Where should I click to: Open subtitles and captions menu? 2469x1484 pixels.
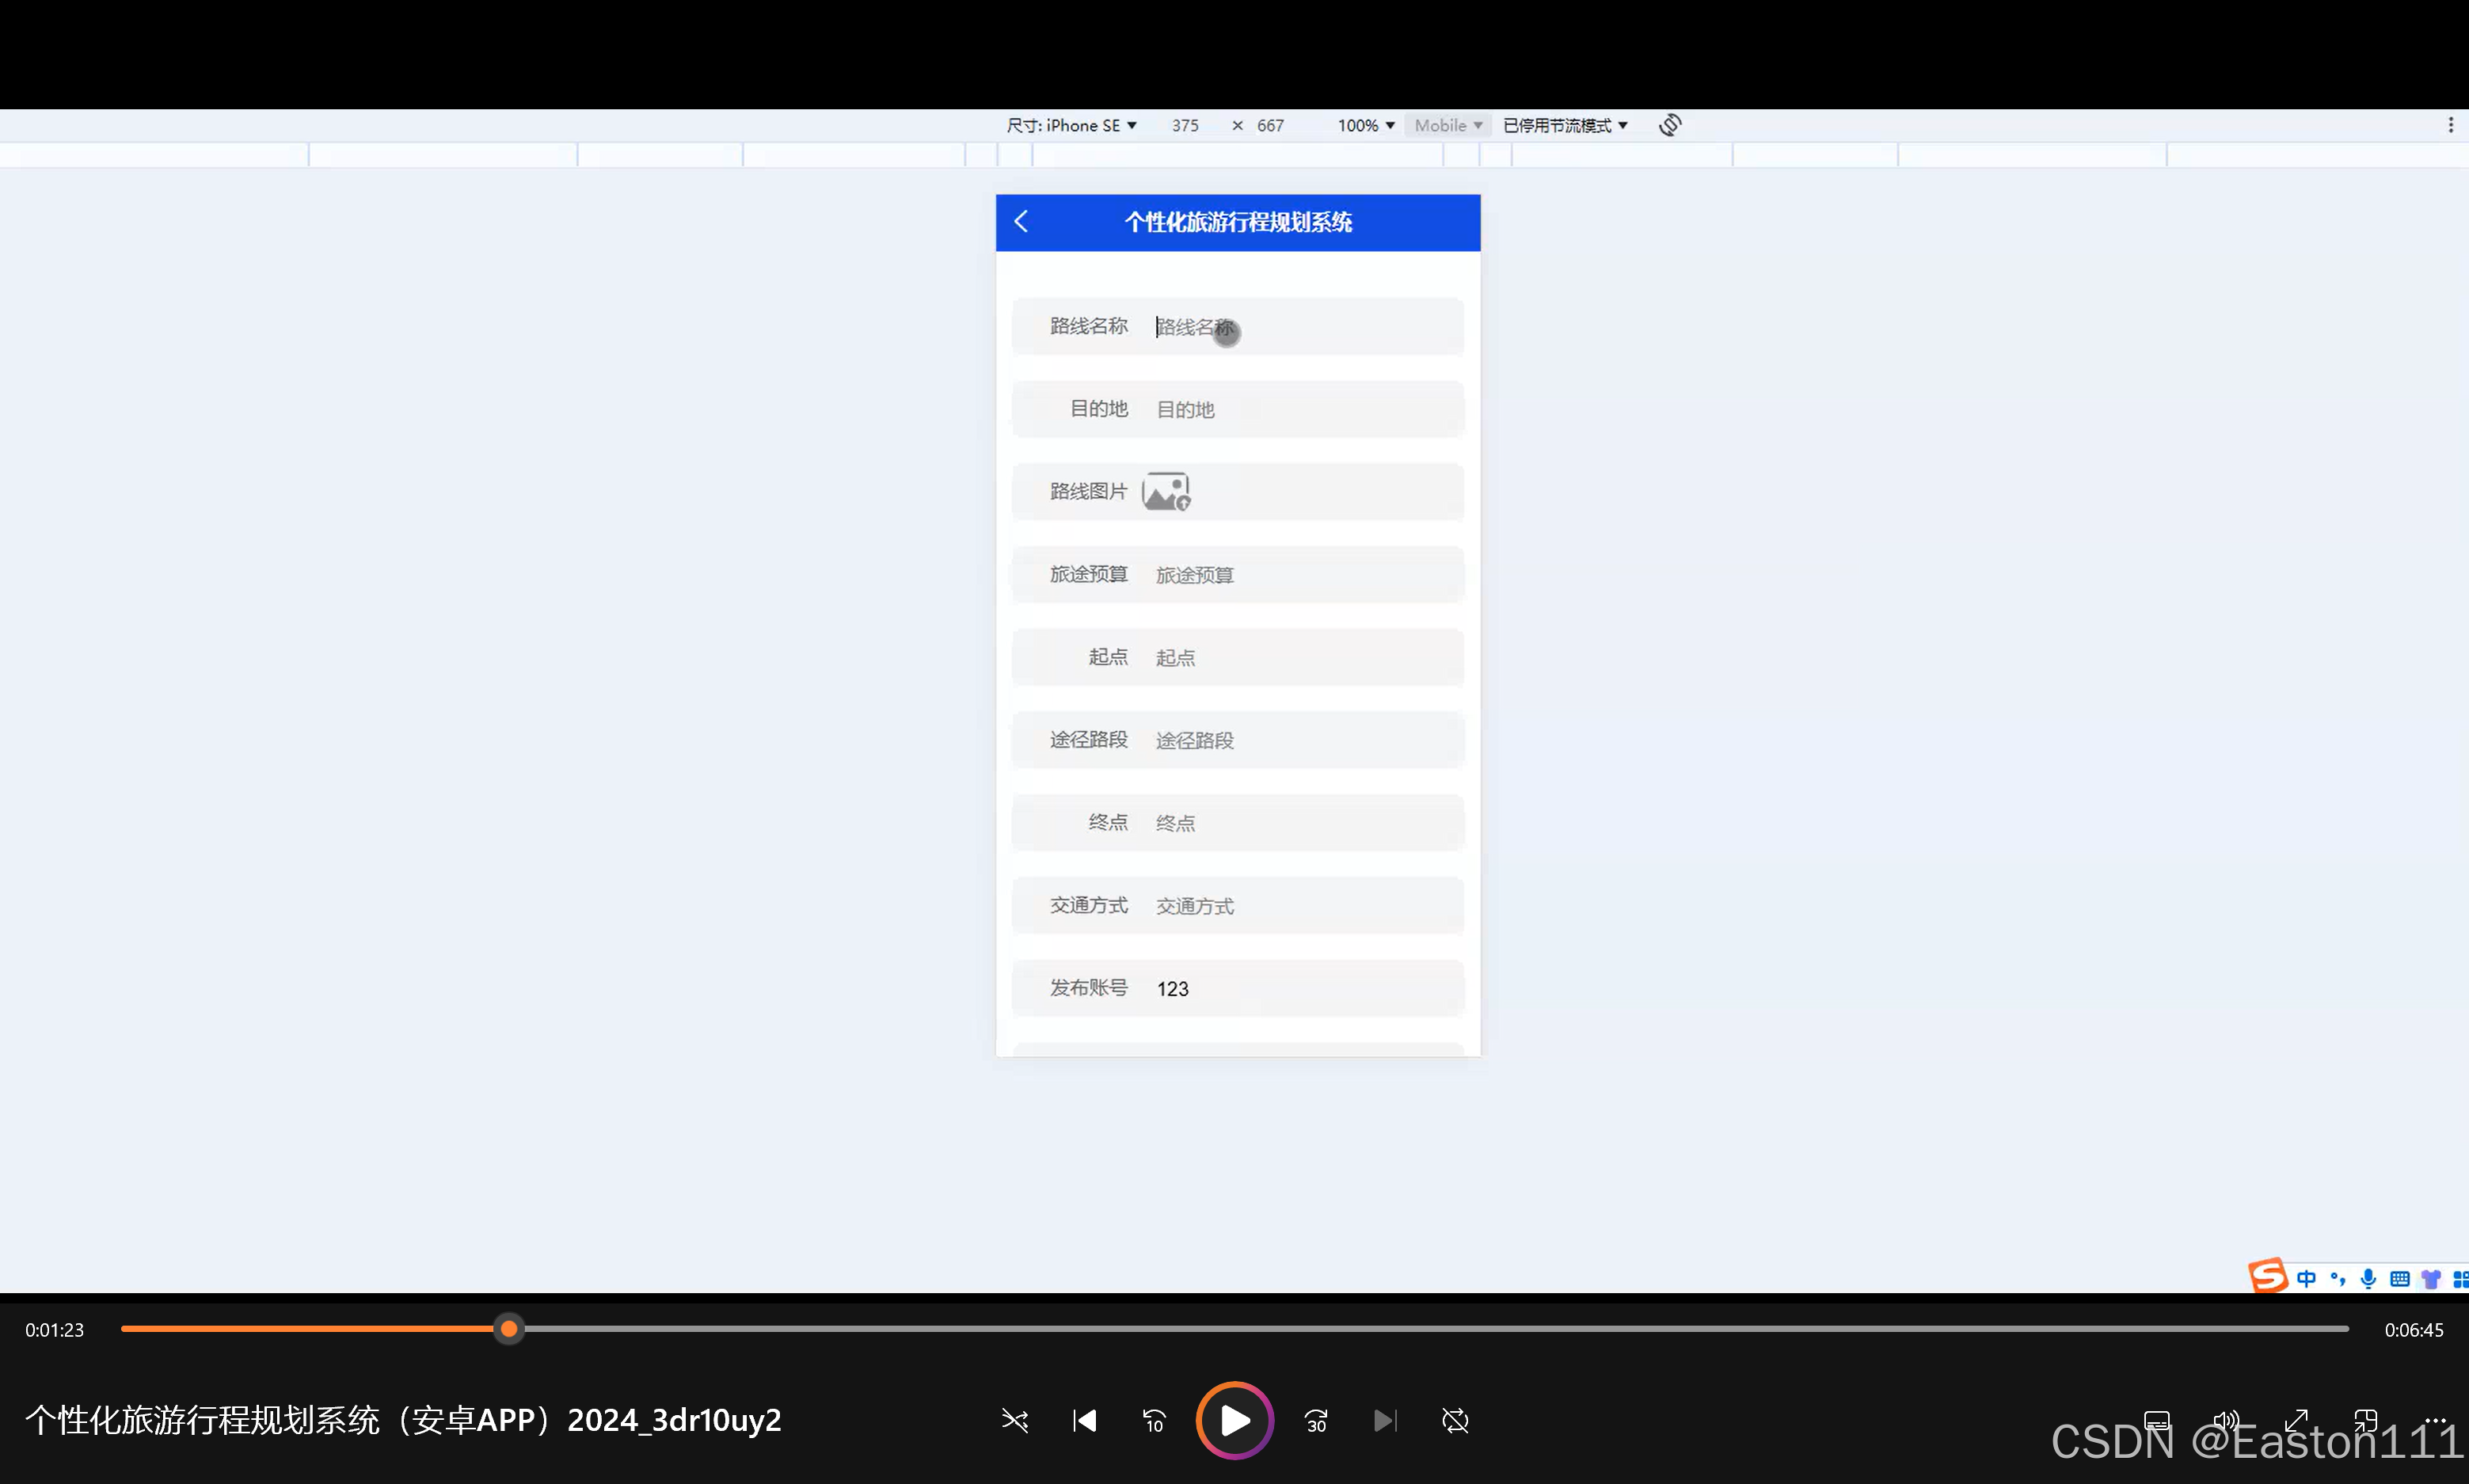2156,1420
